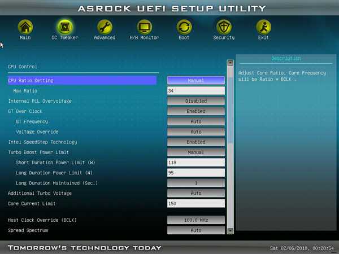
Task: Switch to the Security tab label
Action: [224, 38]
